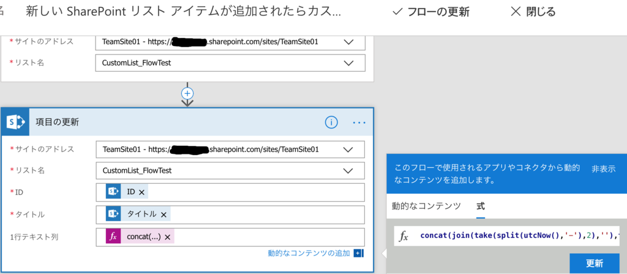
Task: Open the info icon on 項目の更新 card
Action: [331, 123]
